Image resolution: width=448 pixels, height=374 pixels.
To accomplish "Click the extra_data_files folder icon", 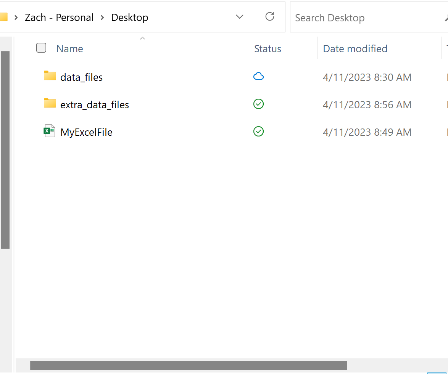I will coord(50,103).
